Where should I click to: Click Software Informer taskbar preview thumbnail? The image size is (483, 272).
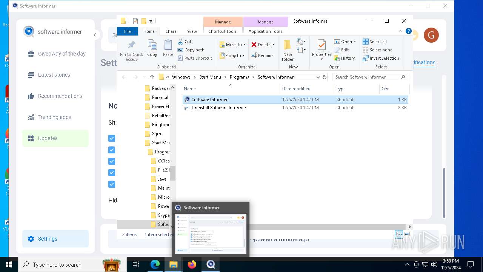pos(211,234)
